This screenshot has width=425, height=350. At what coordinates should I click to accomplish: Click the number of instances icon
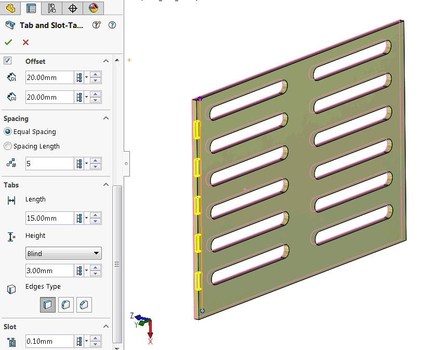pyautogui.click(x=11, y=164)
